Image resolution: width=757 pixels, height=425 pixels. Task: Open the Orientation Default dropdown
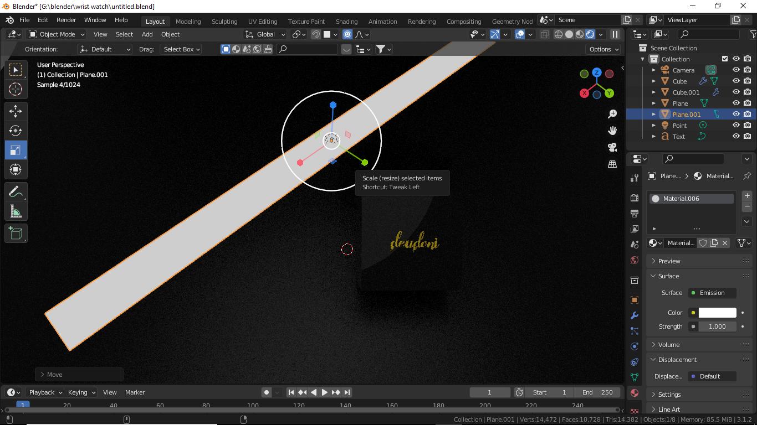point(105,49)
